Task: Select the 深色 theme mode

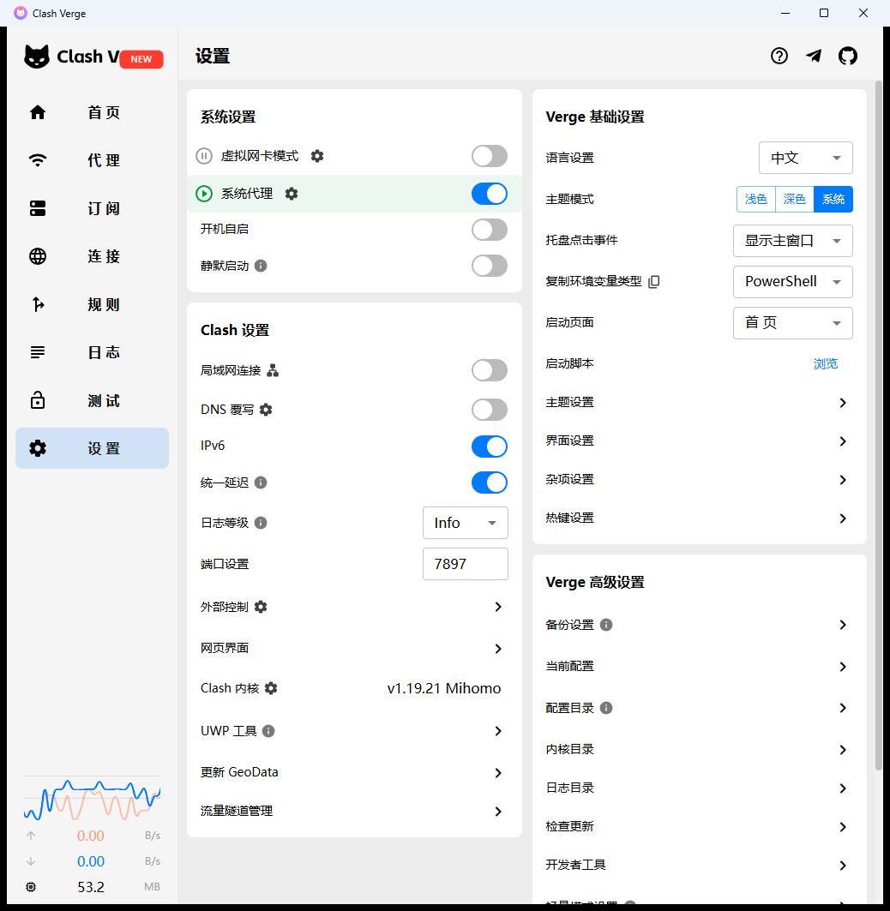Action: click(795, 200)
